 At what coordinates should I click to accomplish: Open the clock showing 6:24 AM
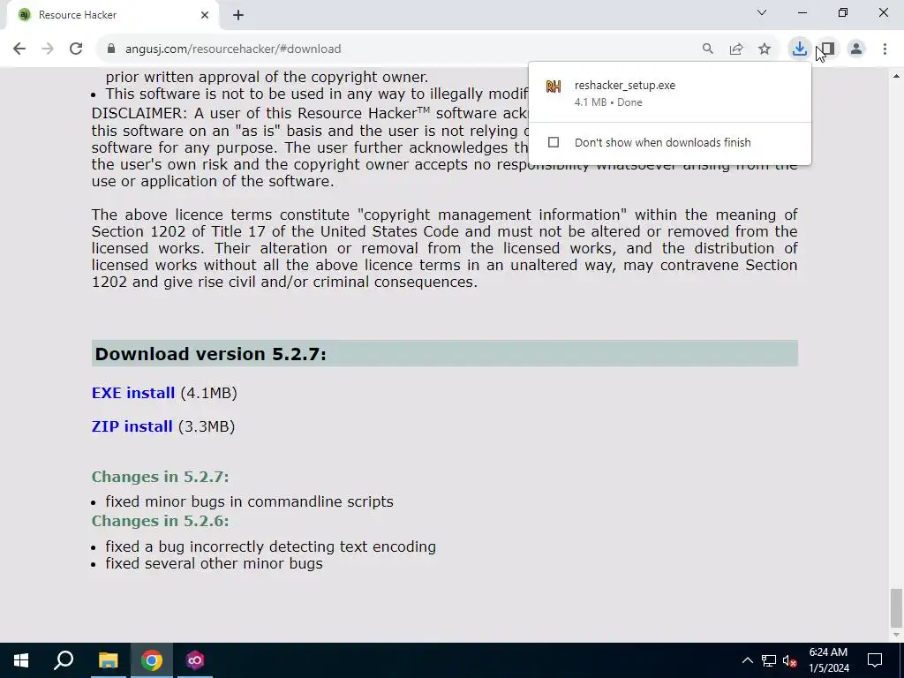(828, 660)
